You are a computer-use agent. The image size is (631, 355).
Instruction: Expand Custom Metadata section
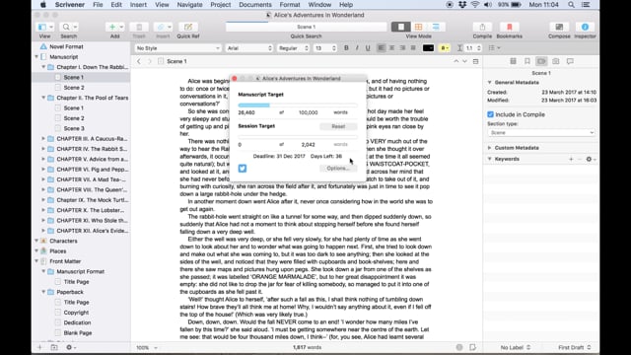tap(490, 148)
